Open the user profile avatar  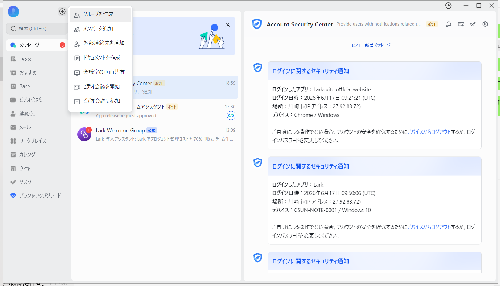[x=13, y=12]
